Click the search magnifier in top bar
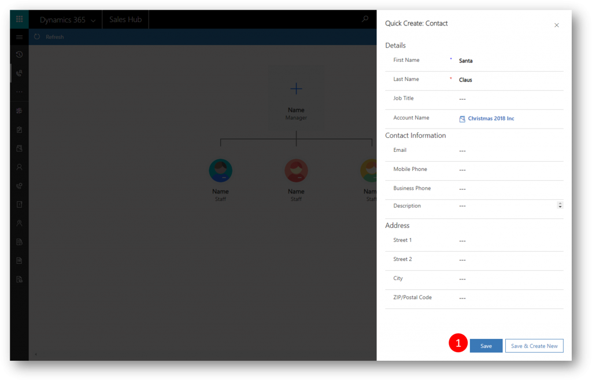The height and width of the screenshot is (381, 592). [365, 19]
